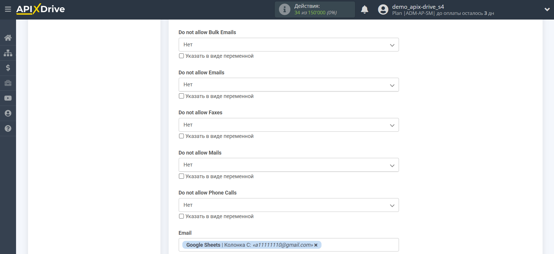Open the hamburger menu icon

(8, 9)
